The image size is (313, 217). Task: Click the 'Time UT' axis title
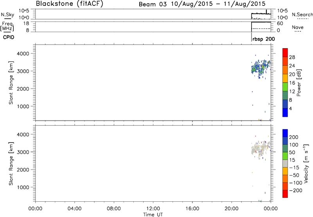(x=153, y=215)
